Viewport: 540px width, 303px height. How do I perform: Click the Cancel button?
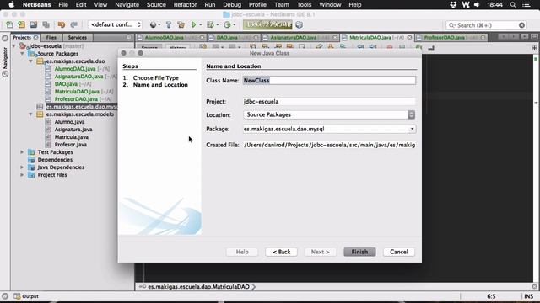pyautogui.click(x=399, y=252)
